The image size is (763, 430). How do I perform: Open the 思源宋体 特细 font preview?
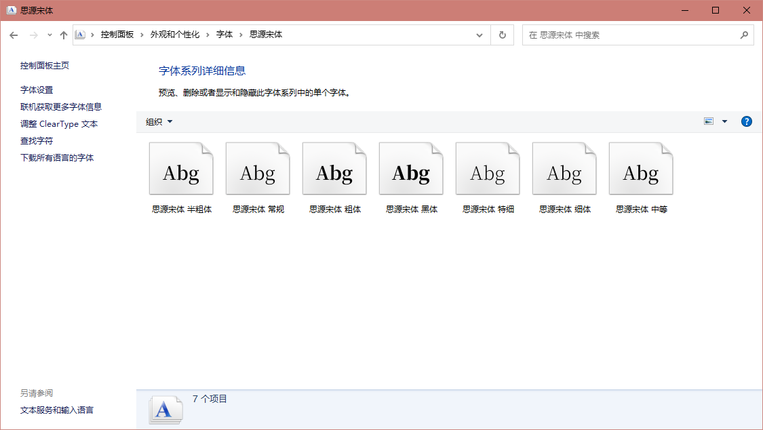coord(488,168)
